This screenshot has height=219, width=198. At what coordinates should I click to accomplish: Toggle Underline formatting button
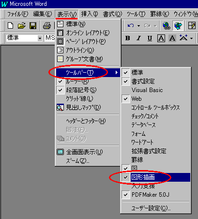pyautogui.click(x=150, y=38)
